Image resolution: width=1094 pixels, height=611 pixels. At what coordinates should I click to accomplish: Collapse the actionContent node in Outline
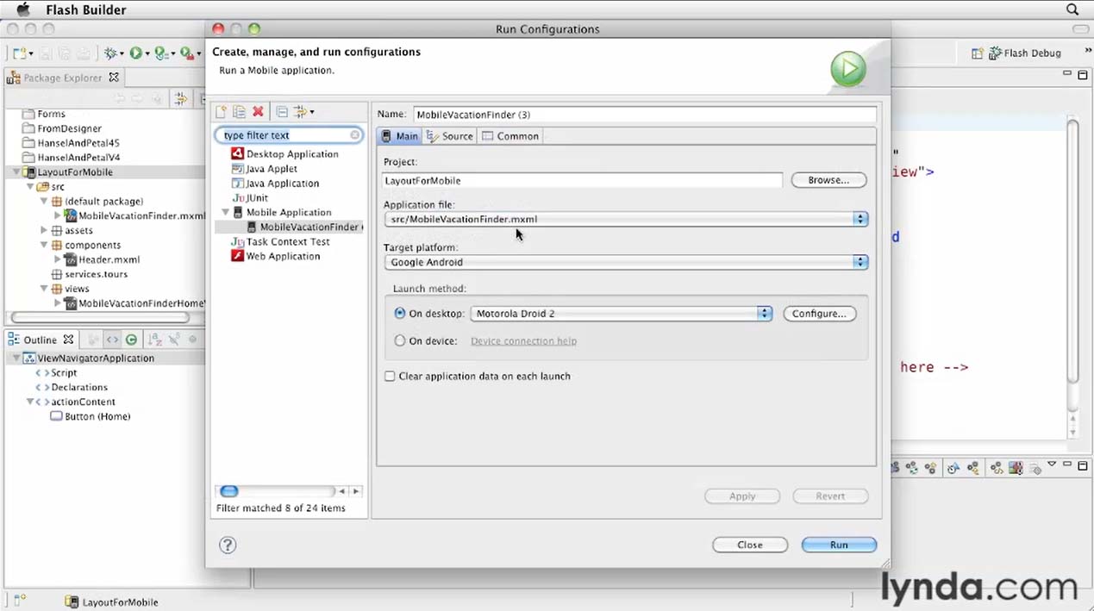(30, 402)
